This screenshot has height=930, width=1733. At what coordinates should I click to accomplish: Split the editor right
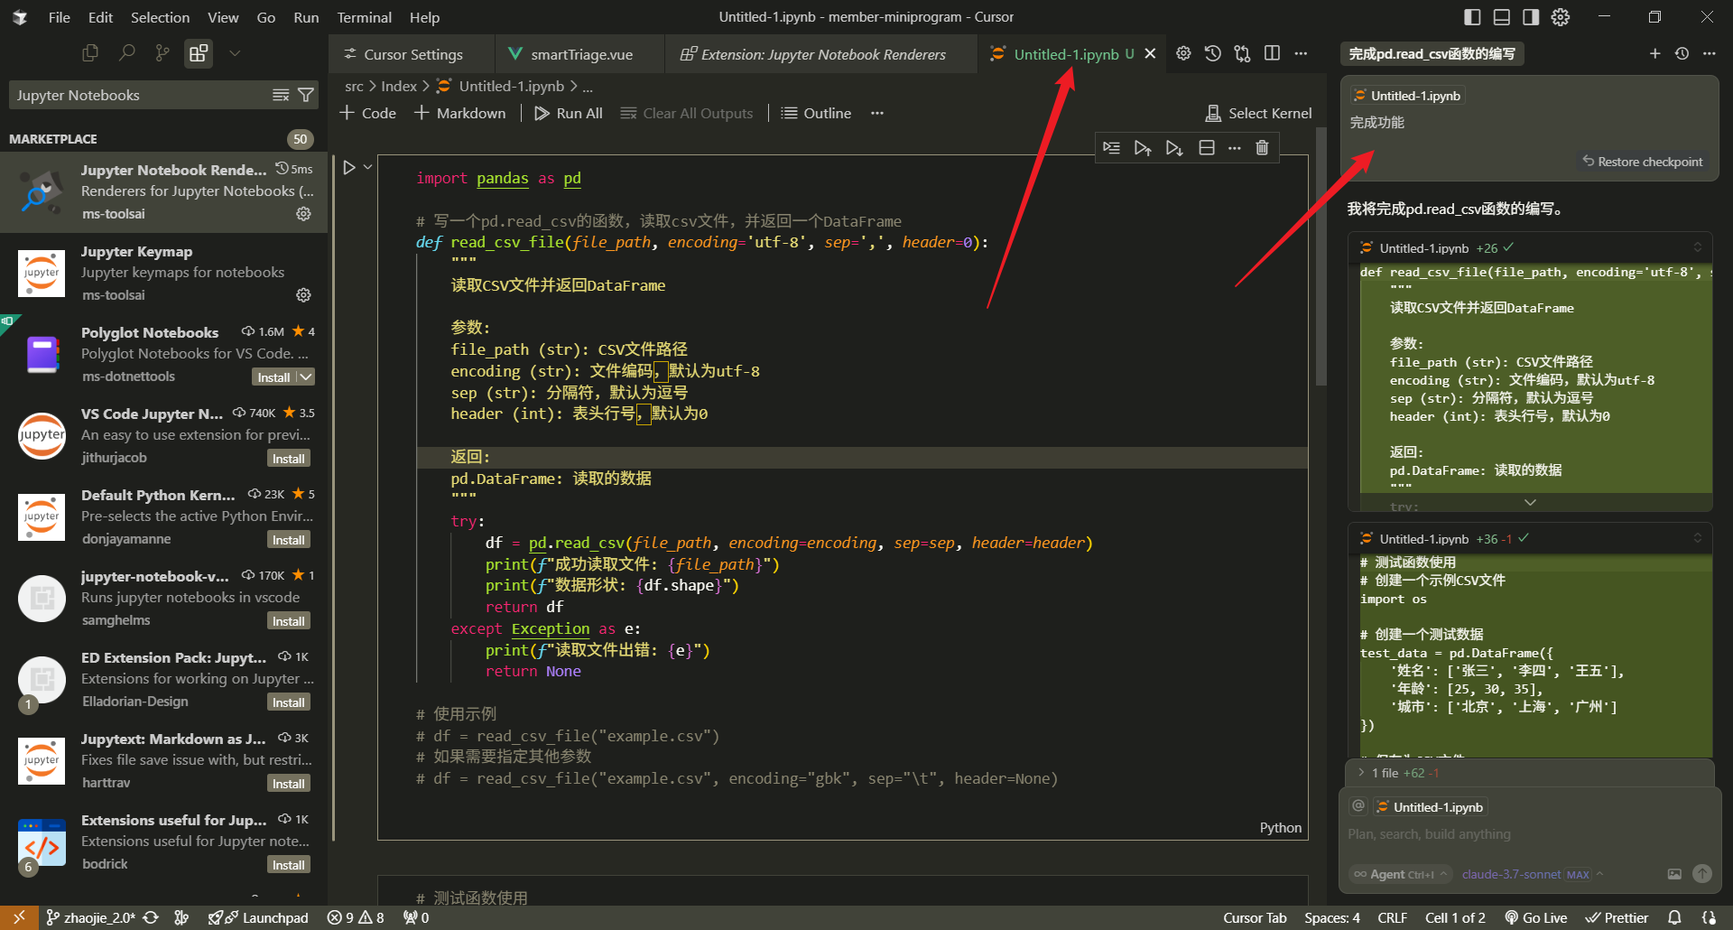tap(1272, 53)
